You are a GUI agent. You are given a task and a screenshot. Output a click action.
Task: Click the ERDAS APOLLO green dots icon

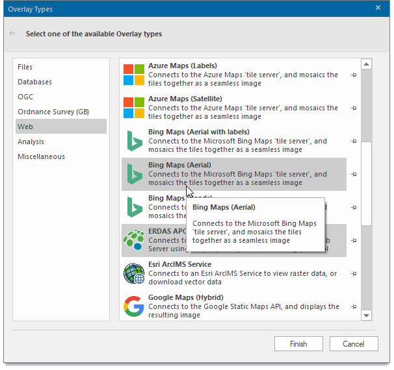click(134, 240)
